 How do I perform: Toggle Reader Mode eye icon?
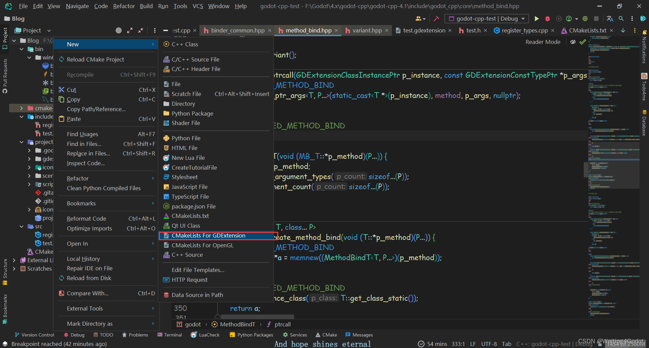pos(573,42)
